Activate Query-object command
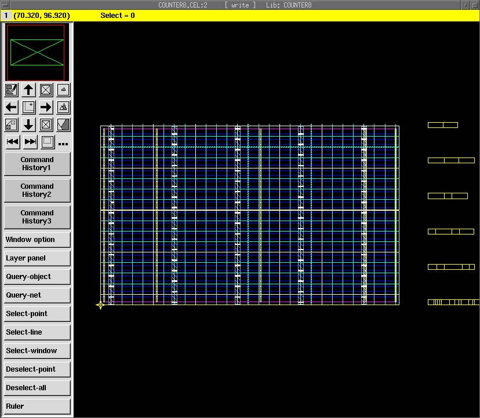This screenshot has height=418, width=480. [37, 277]
